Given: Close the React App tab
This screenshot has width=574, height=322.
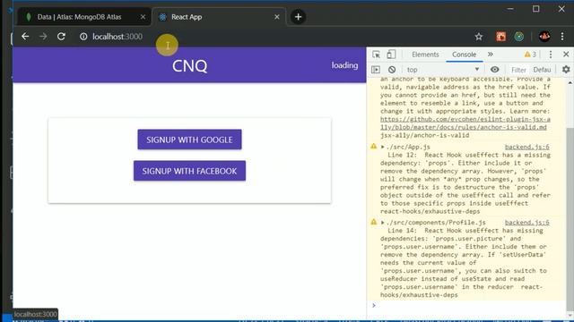Looking at the screenshot, I should (277, 17).
